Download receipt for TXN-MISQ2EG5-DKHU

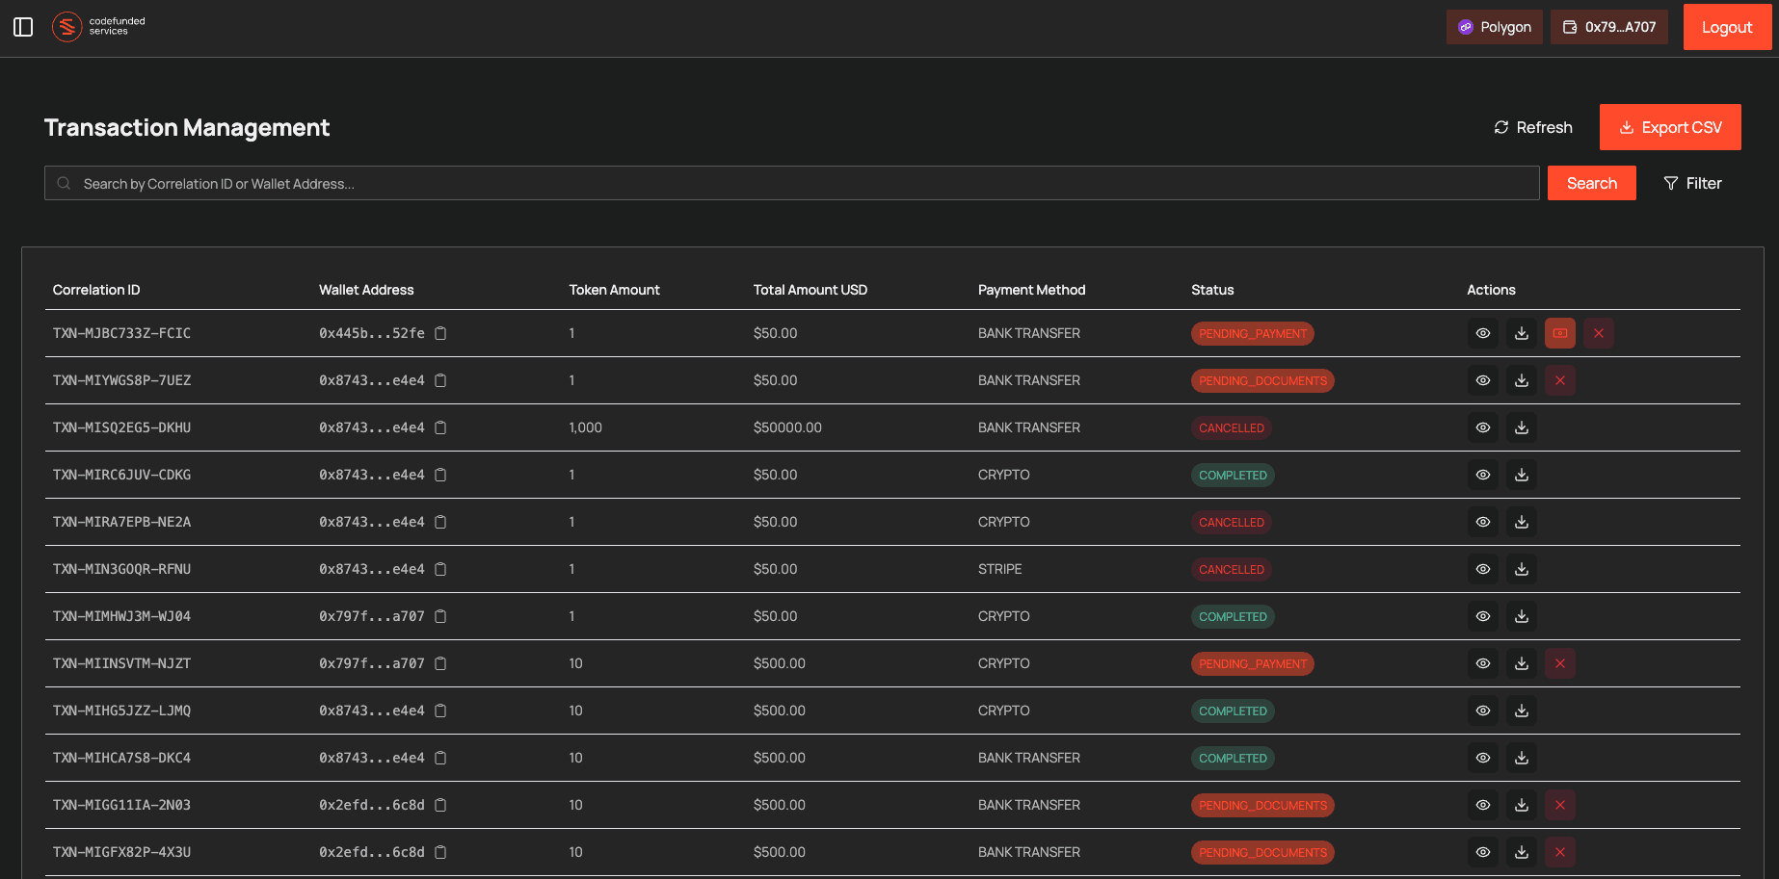1522,427
